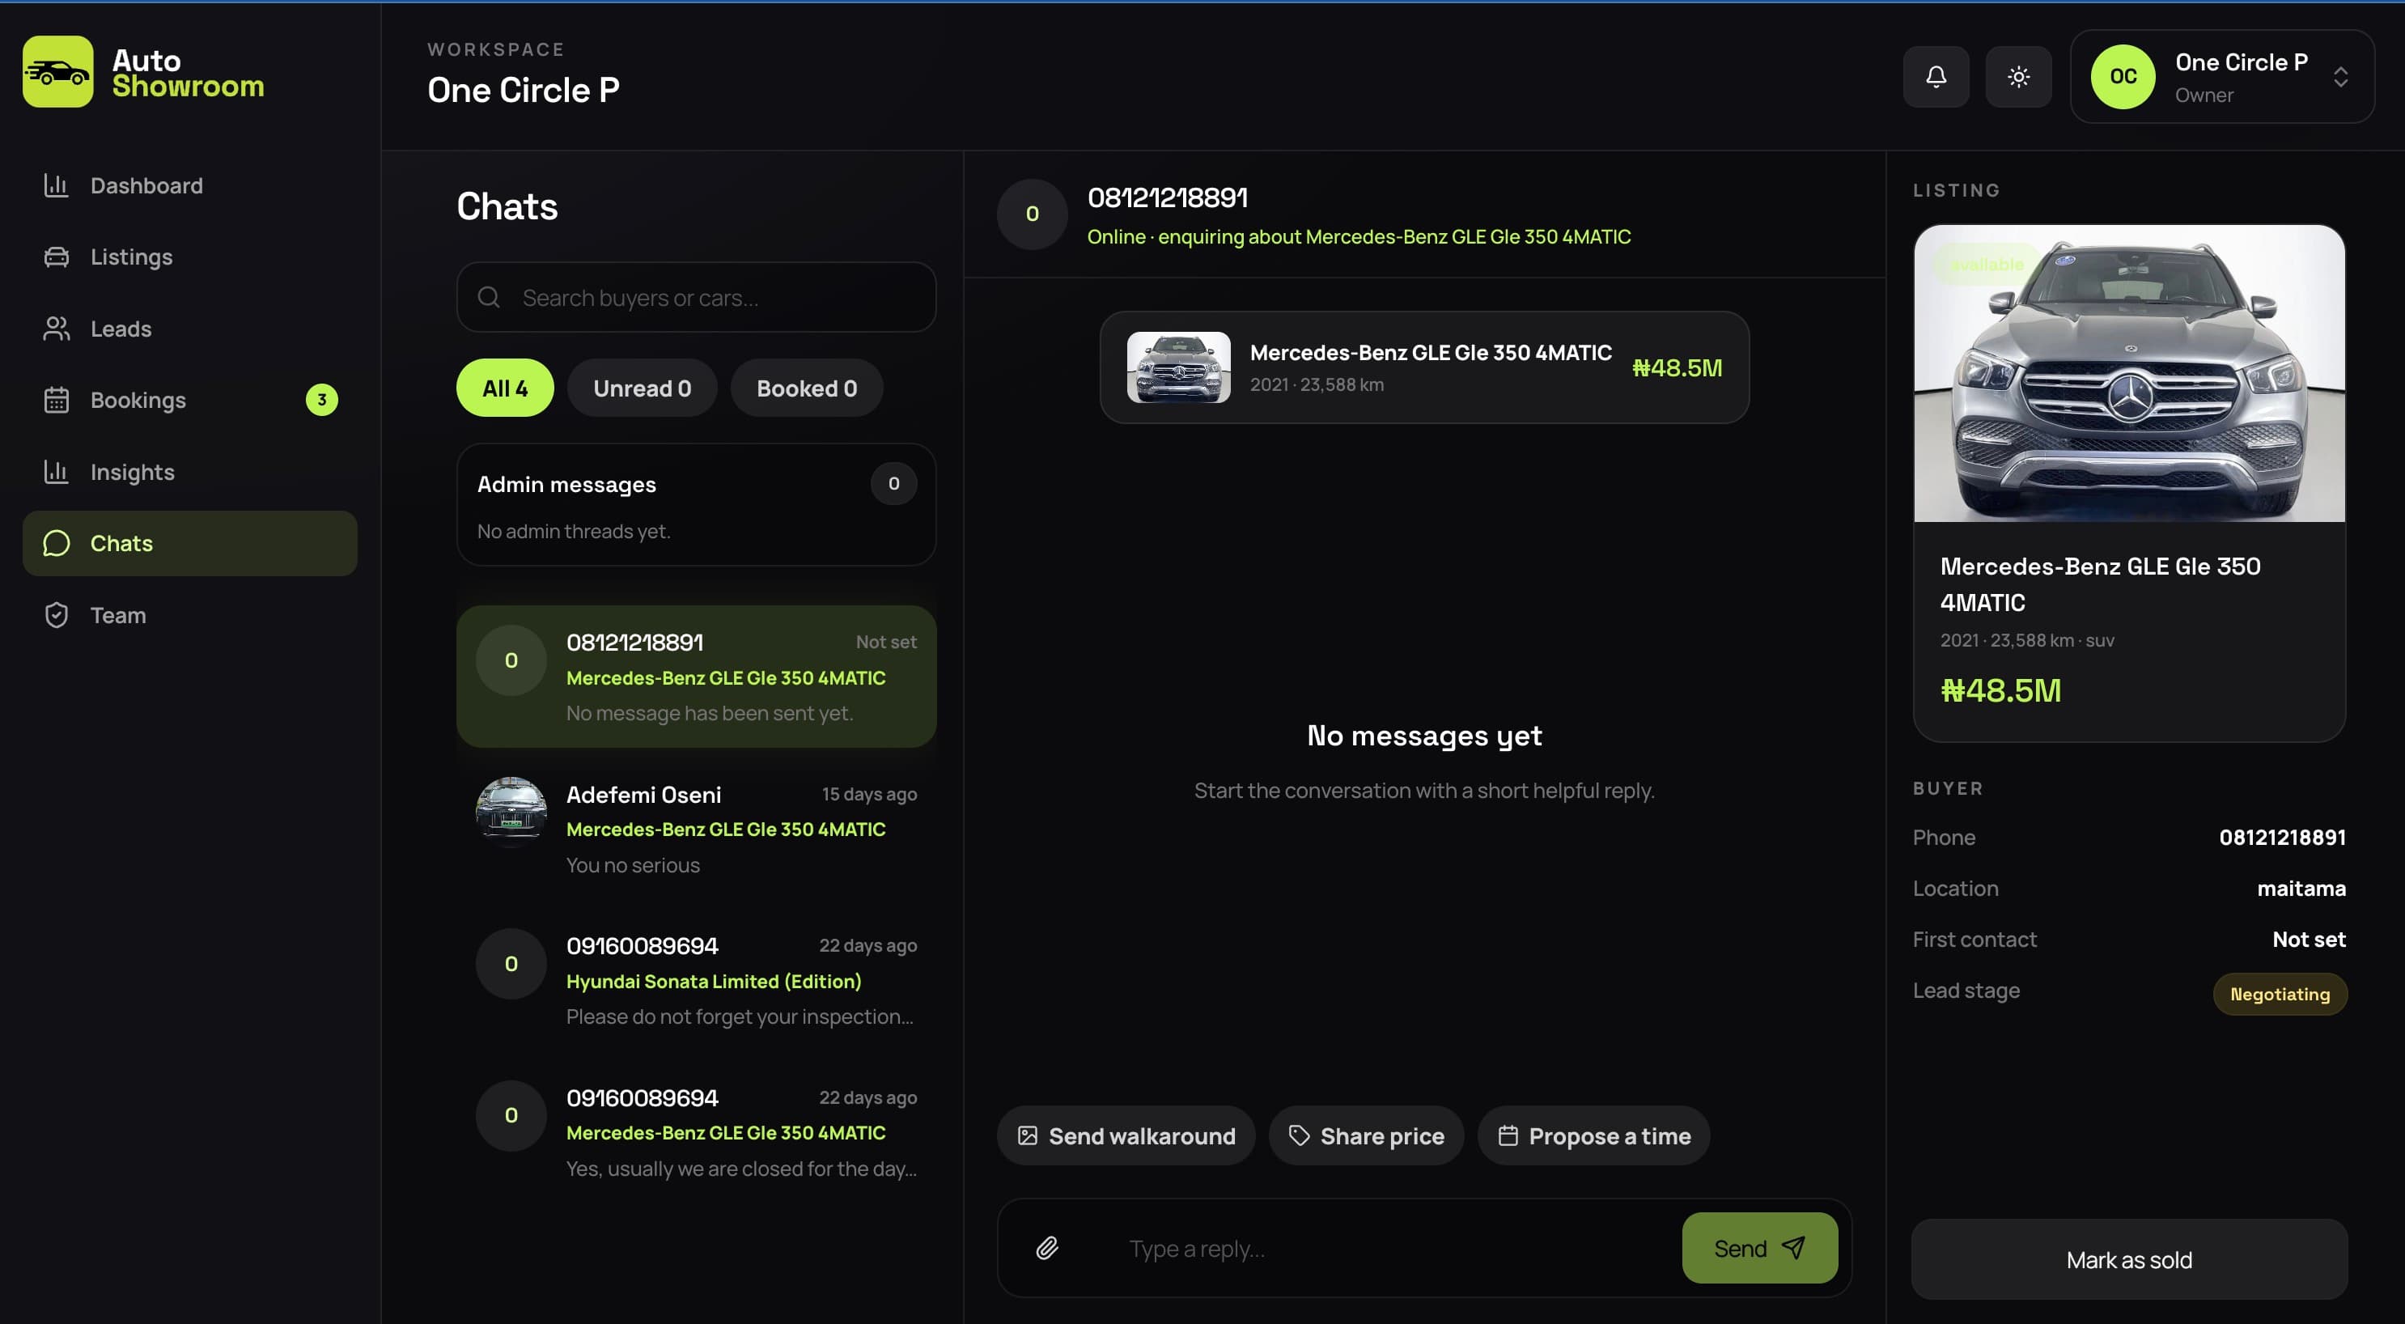This screenshot has height=1324, width=2405.
Task: Click the chat header contact avatar
Action: coord(1032,214)
